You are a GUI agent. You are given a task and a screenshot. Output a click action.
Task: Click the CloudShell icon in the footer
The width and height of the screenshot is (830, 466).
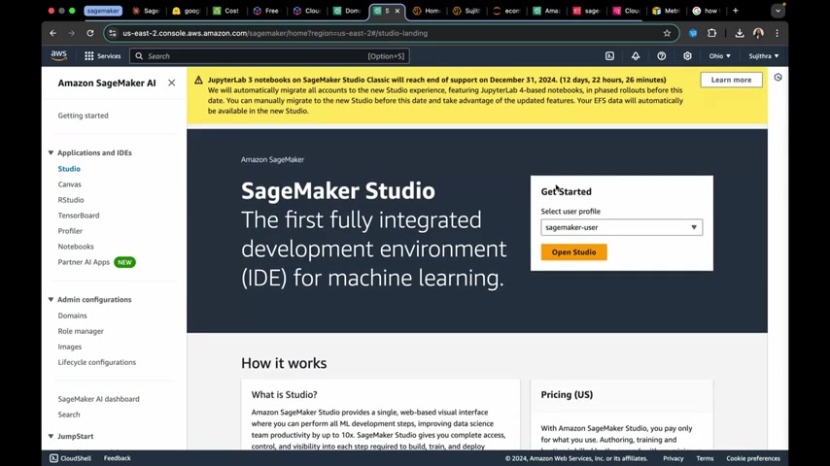click(x=54, y=458)
